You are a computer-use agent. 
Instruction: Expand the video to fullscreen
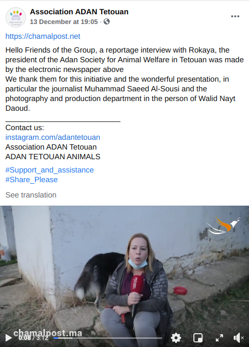click(x=219, y=338)
